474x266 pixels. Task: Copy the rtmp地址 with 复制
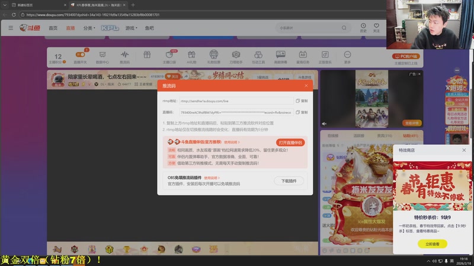click(x=302, y=101)
